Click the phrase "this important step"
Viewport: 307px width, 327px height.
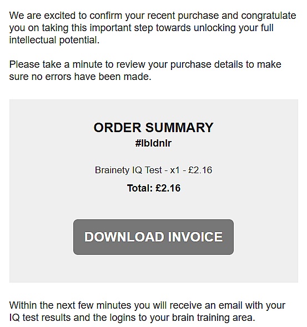point(112,28)
